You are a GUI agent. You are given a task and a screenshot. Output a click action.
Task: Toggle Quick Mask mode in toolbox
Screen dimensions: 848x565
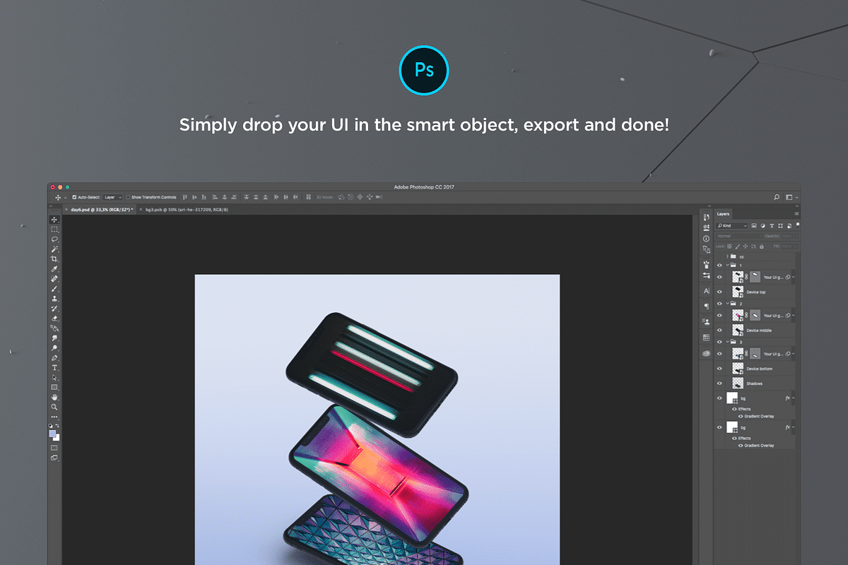54,448
